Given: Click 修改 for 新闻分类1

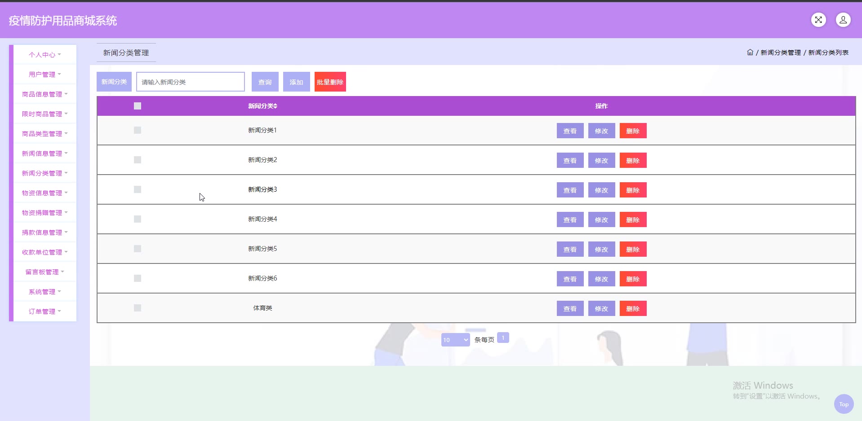Looking at the screenshot, I should click(x=602, y=131).
